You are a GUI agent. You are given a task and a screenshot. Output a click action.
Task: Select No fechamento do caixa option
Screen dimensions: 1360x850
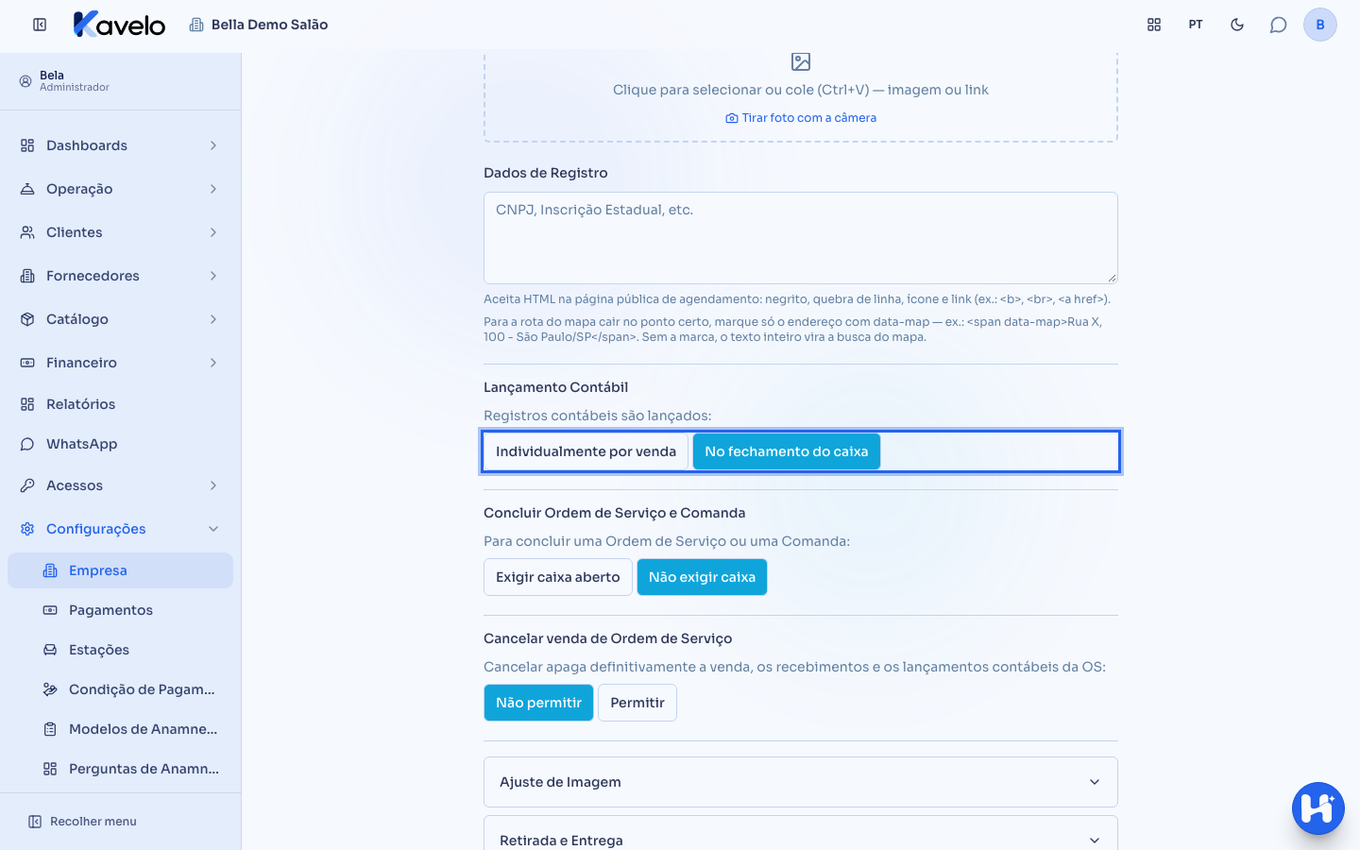[x=787, y=451]
